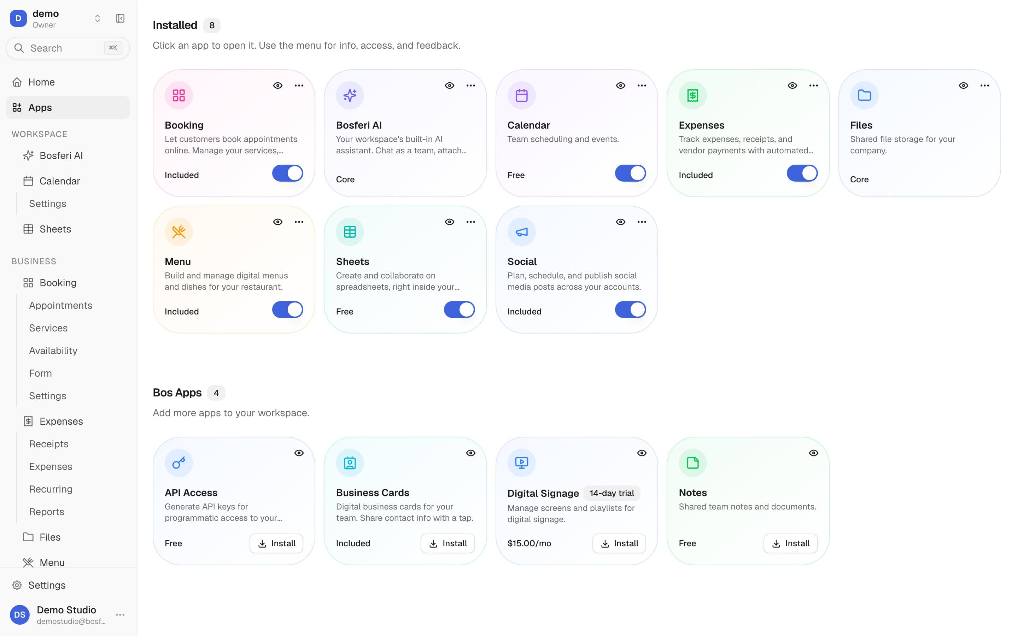
Task: Install the Digital Signage app
Action: pos(619,543)
